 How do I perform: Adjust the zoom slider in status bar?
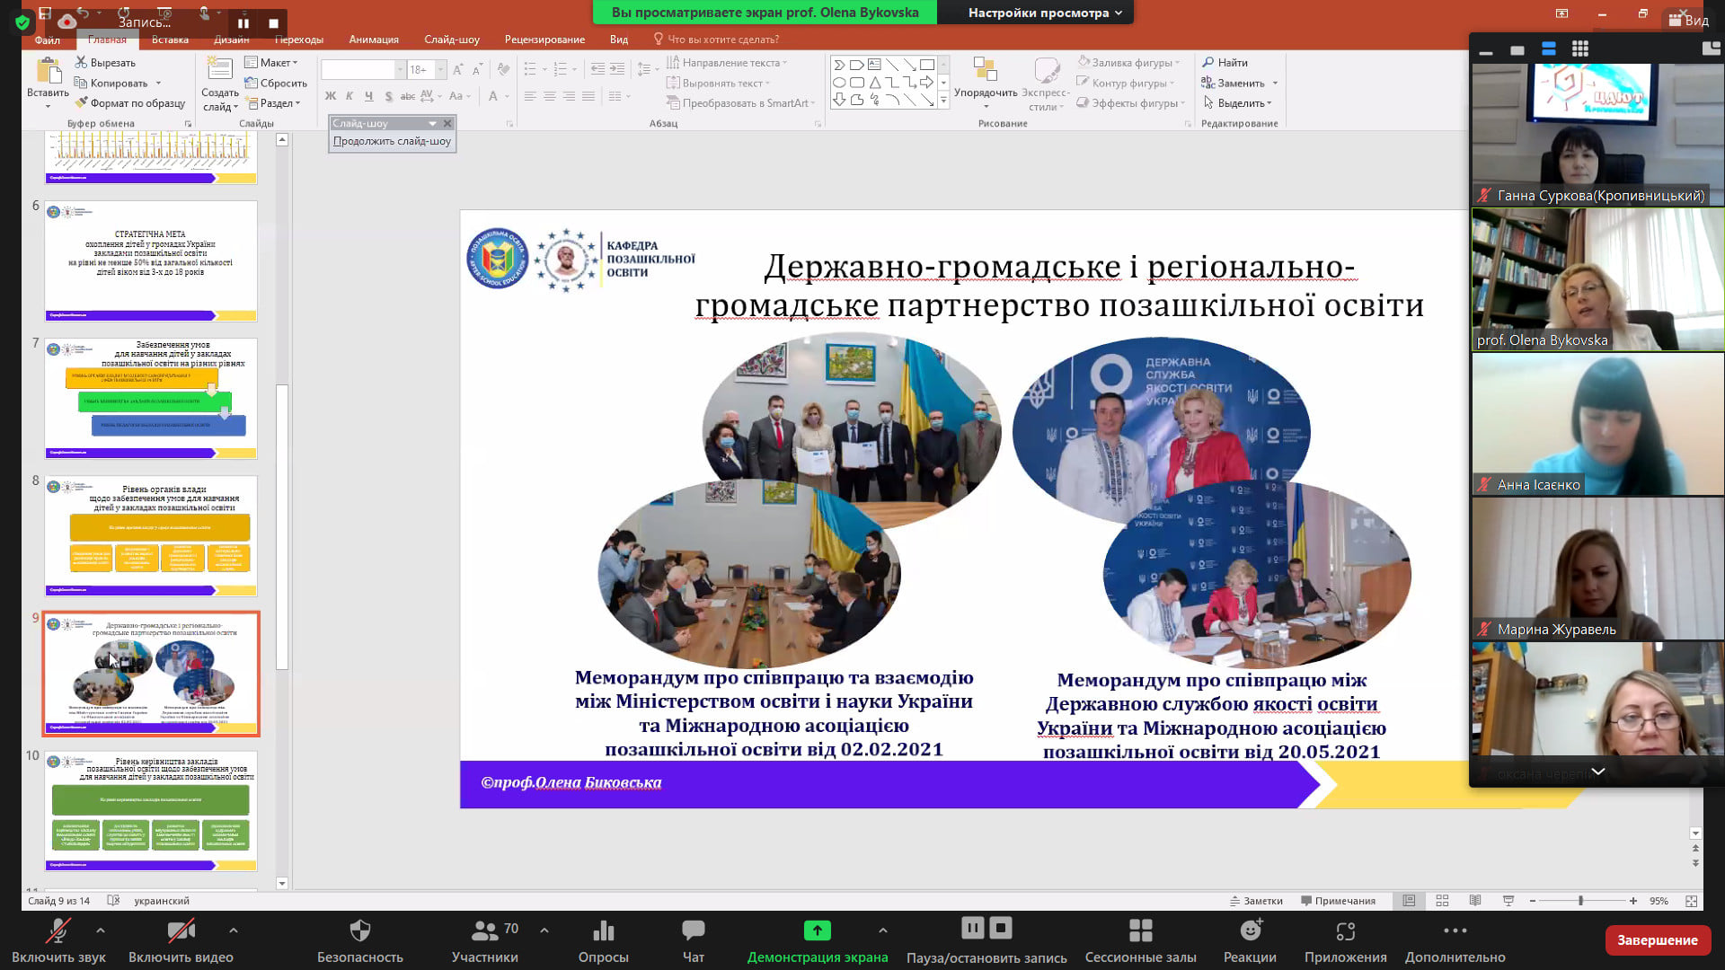tap(1580, 901)
